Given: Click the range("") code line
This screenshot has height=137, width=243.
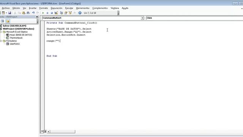Looking at the screenshot, I should click(x=53, y=41).
